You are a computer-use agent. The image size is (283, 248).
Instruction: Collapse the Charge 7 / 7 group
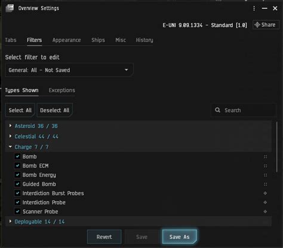10,147
